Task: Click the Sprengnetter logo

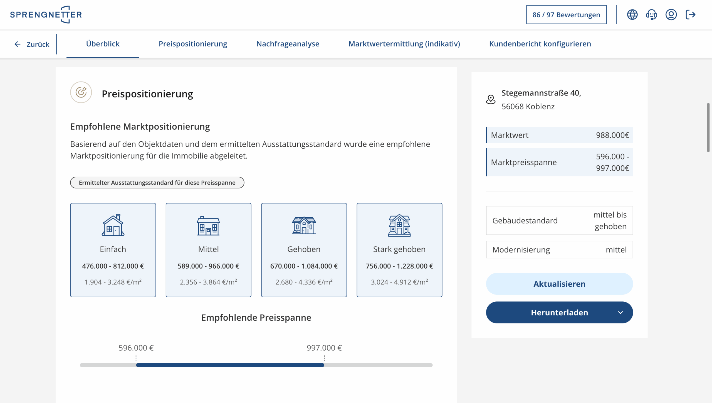Action: point(46,14)
